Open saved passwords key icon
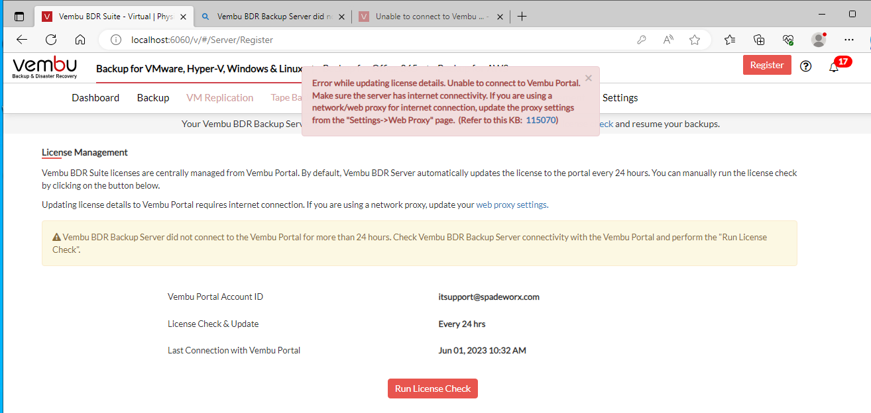Screen dimensions: 871x413 point(642,40)
